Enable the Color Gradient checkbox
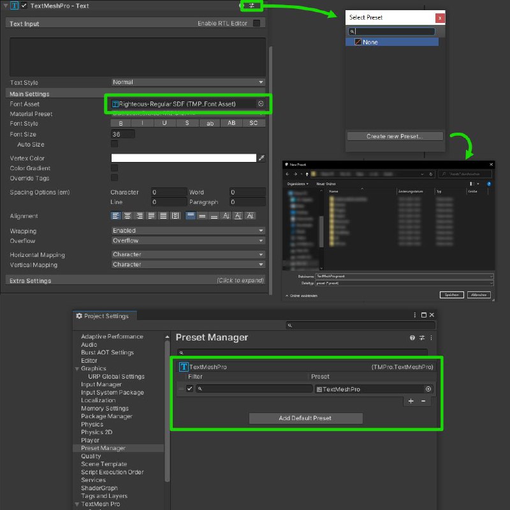This screenshot has width=510, height=510. [115, 168]
